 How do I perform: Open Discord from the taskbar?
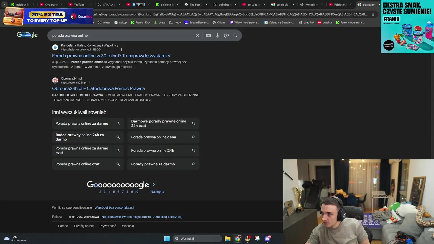point(268,239)
